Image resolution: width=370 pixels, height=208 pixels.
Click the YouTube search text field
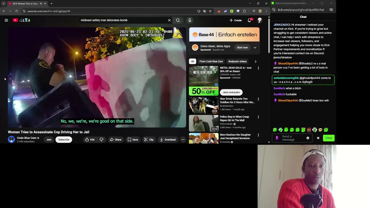point(123,20)
